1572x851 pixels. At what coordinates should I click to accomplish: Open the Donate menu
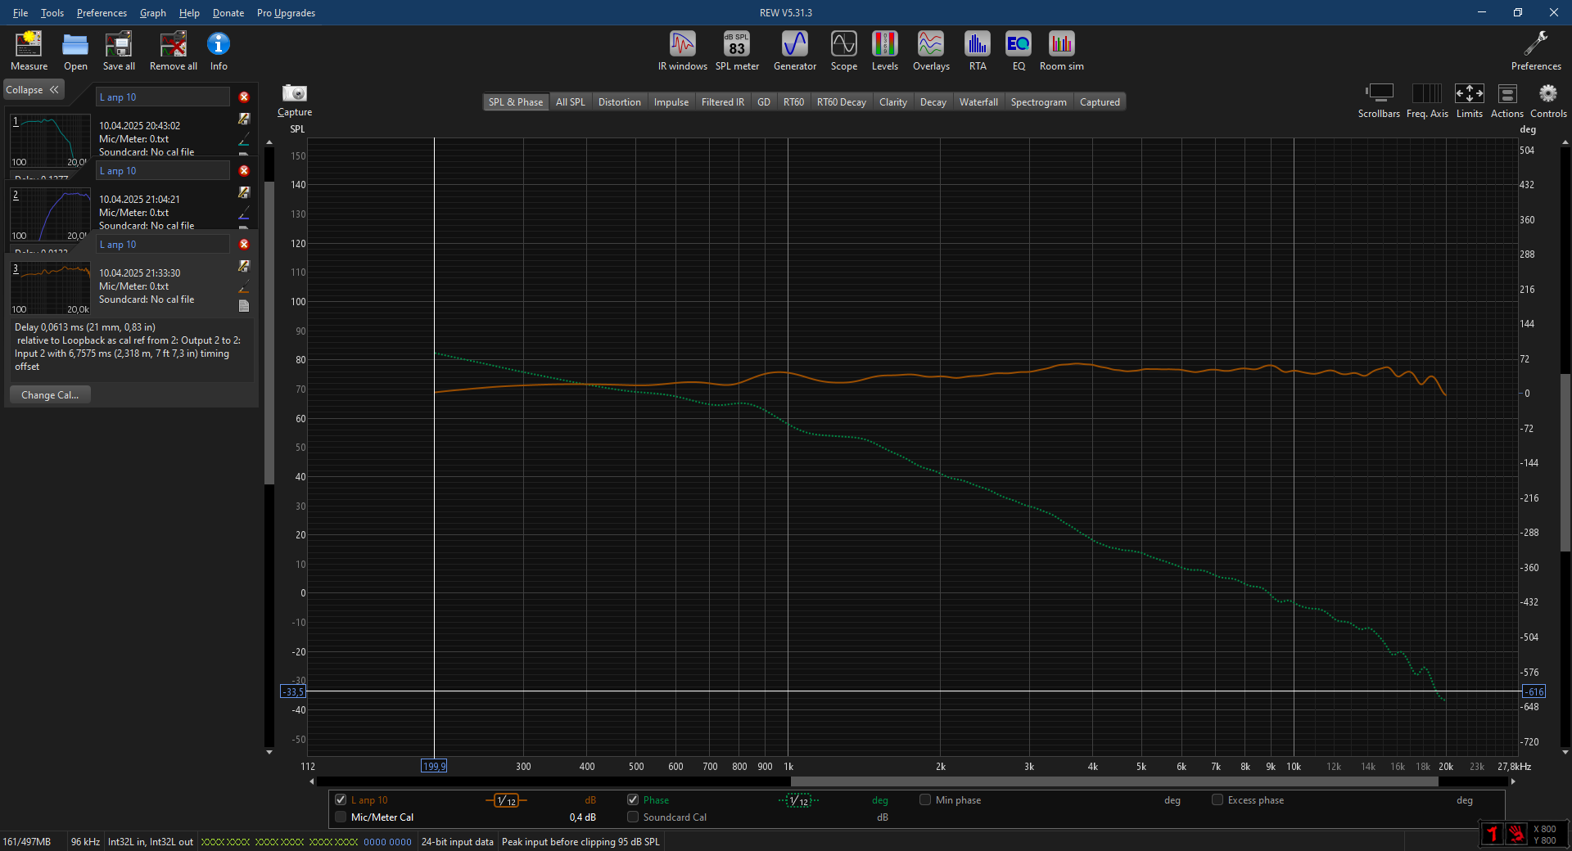click(x=228, y=12)
